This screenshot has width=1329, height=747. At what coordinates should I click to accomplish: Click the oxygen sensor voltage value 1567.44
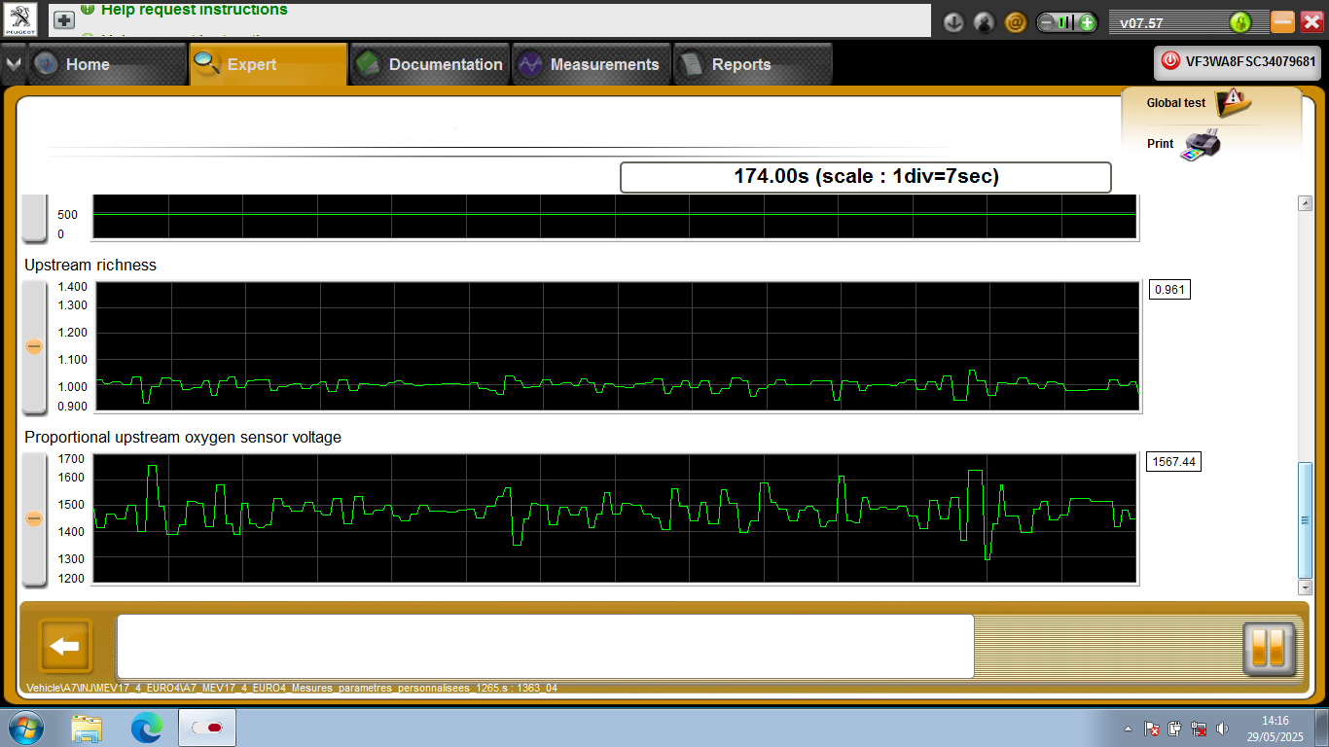[x=1174, y=462]
